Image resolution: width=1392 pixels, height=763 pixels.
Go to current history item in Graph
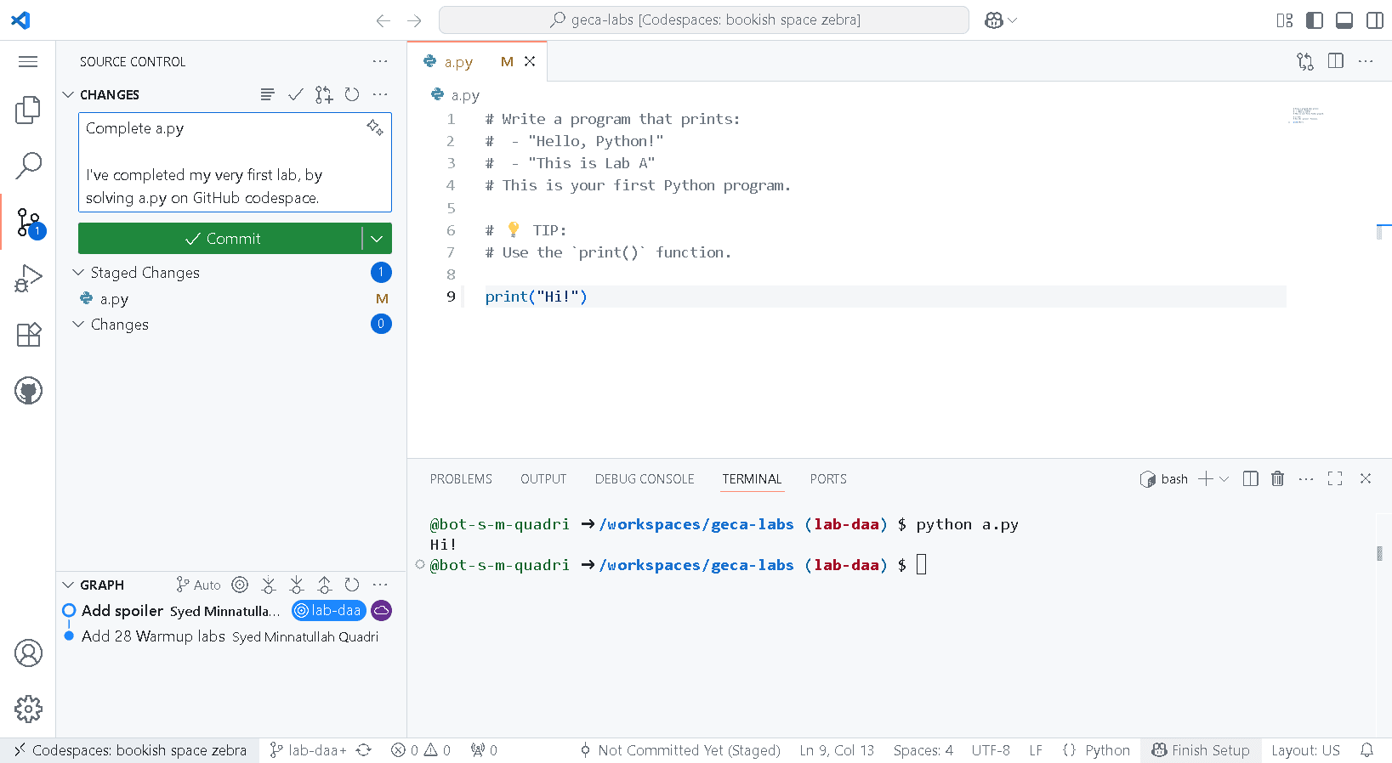pyautogui.click(x=240, y=585)
